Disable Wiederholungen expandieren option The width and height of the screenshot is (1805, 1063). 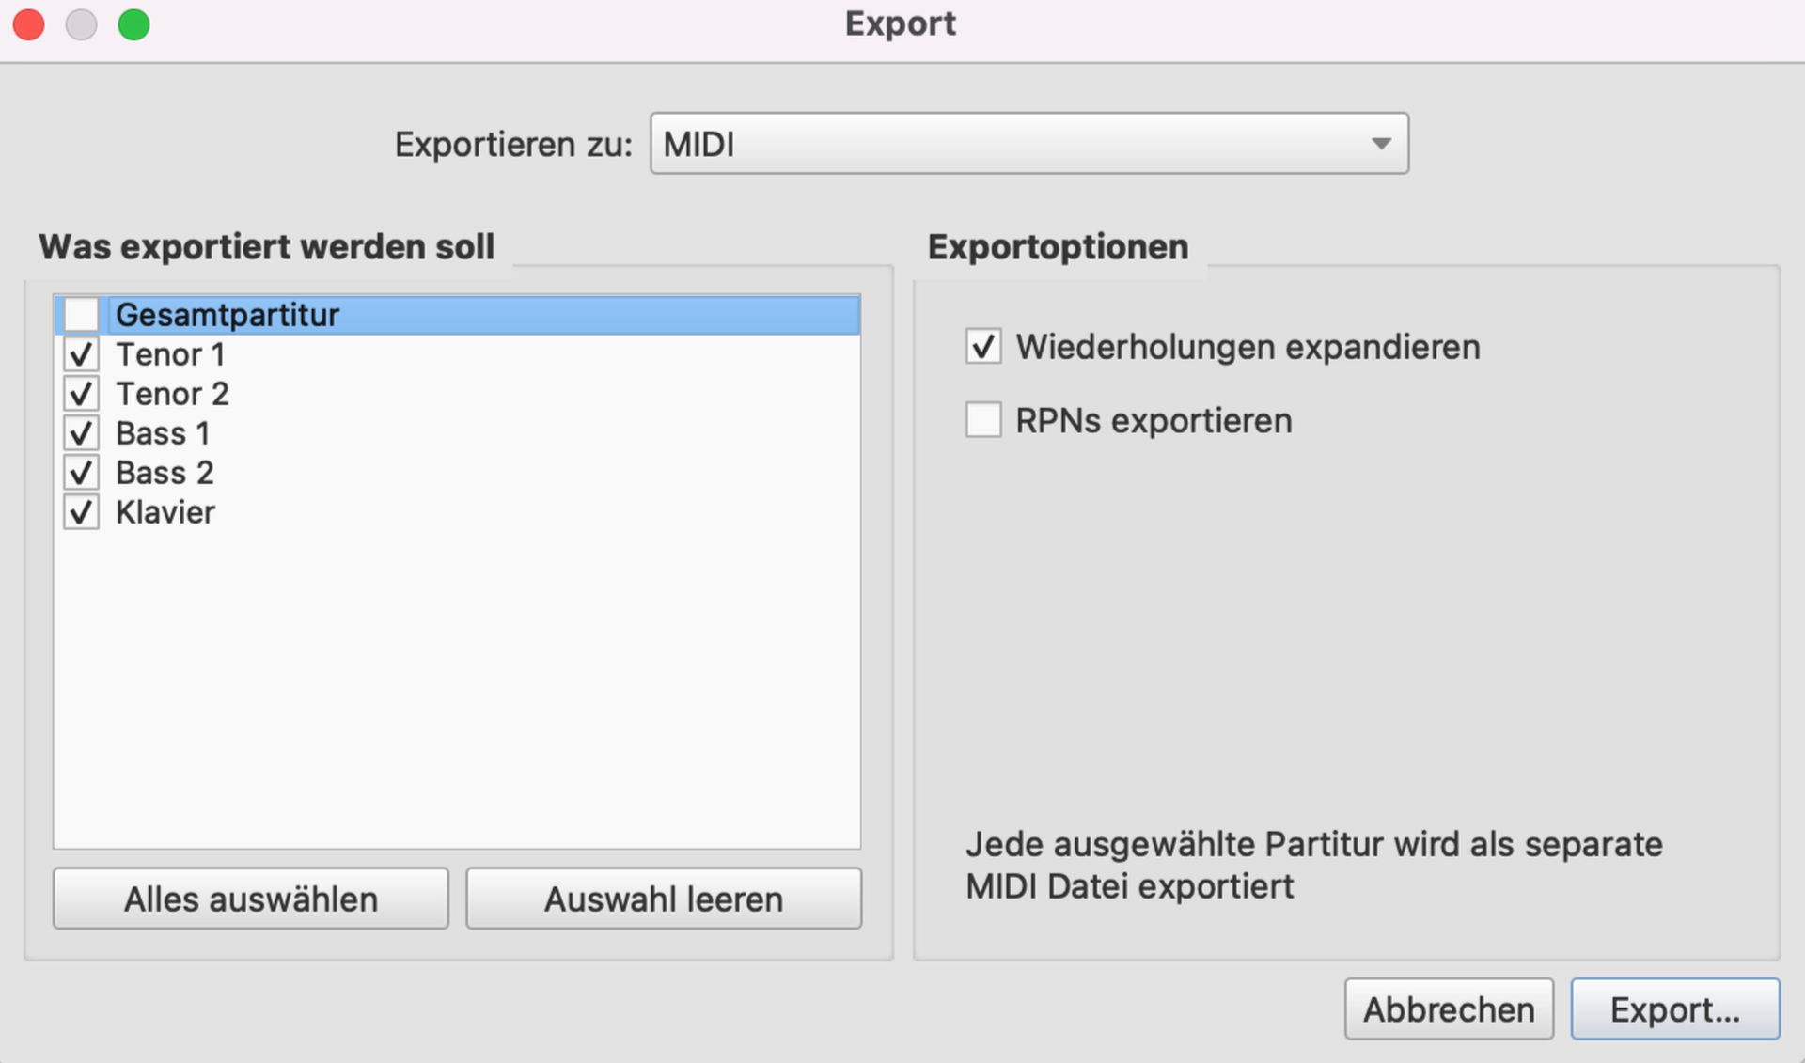point(983,347)
